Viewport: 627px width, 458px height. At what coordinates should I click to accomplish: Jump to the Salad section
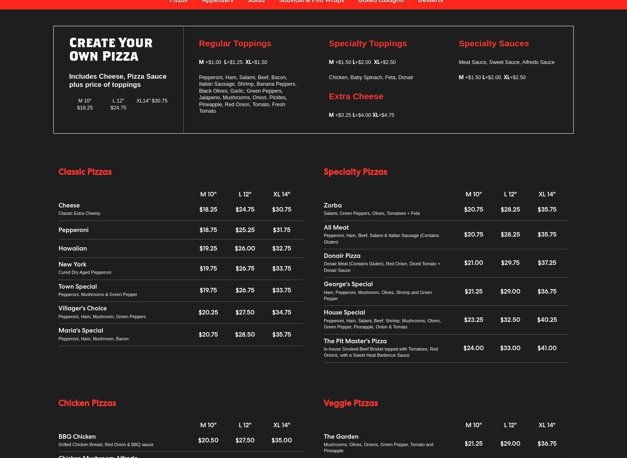pyautogui.click(x=256, y=1)
